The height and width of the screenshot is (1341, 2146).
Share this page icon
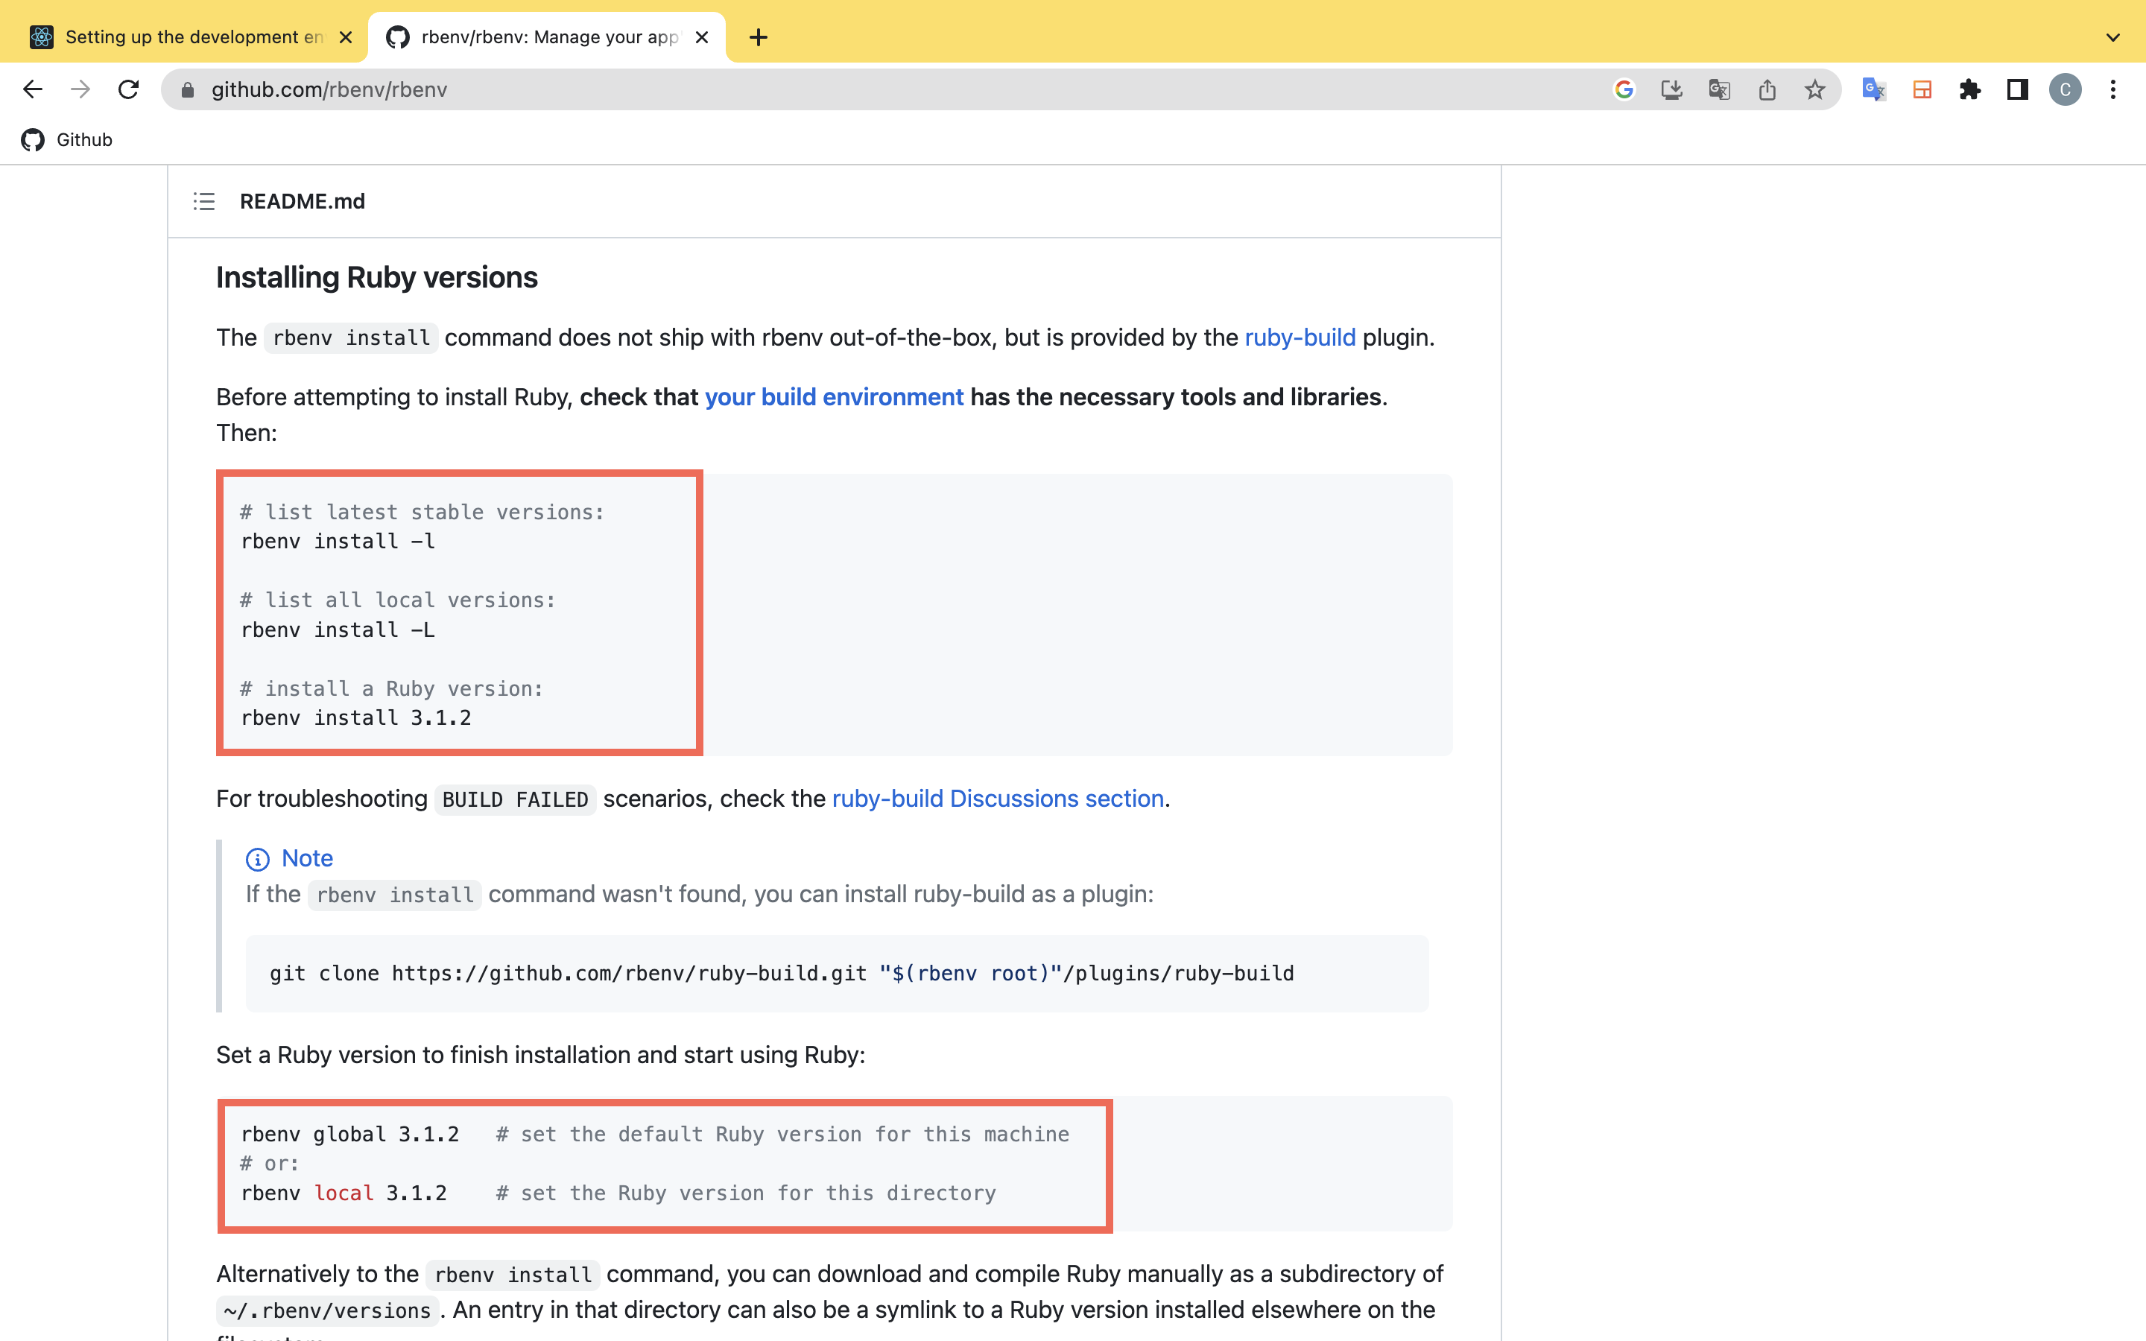coord(1767,89)
